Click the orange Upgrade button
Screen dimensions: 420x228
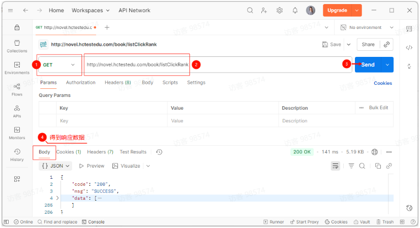click(x=337, y=11)
